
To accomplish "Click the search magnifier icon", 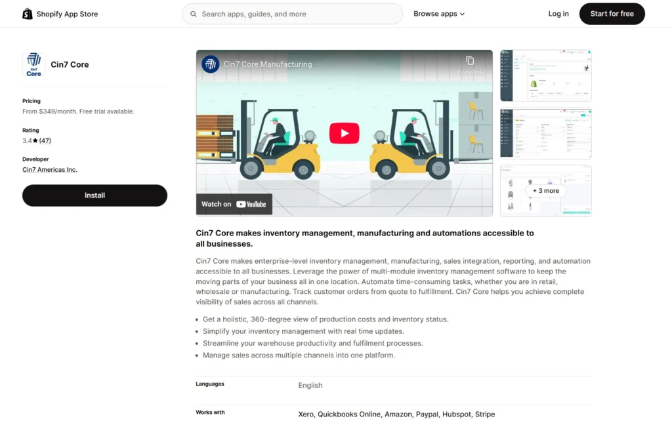I will pyautogui.click(x=193, y=14).
